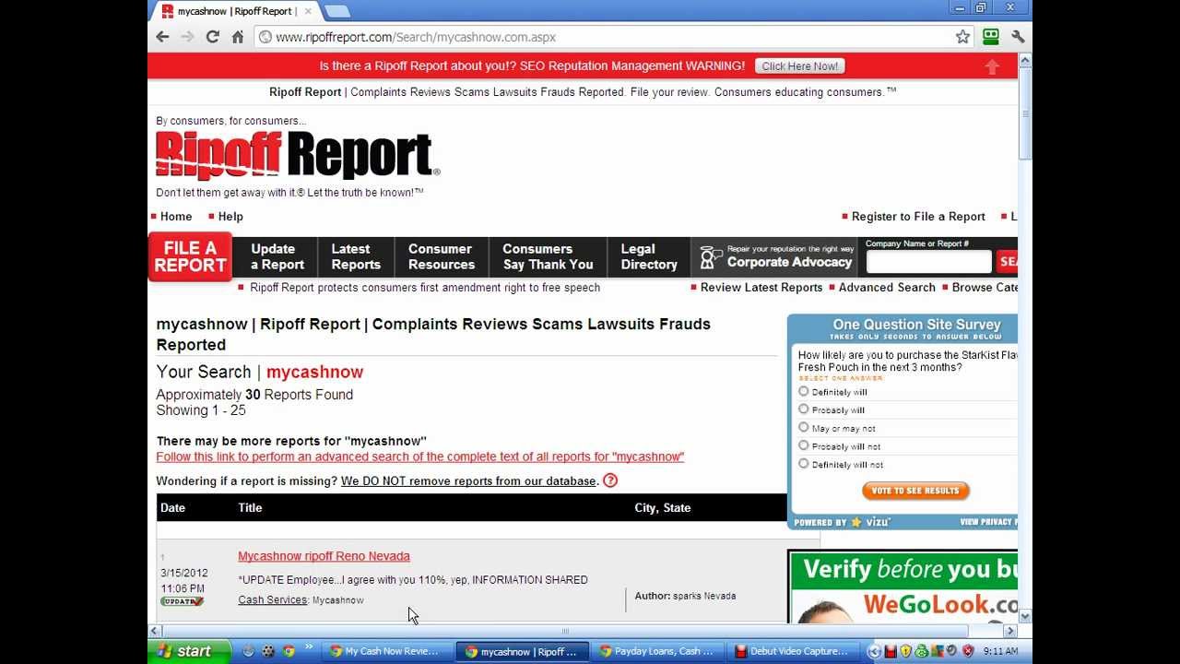Expand hidden system tray icons
The width and height of the screenshot is (1180, 664).
[x=874, y=651]
